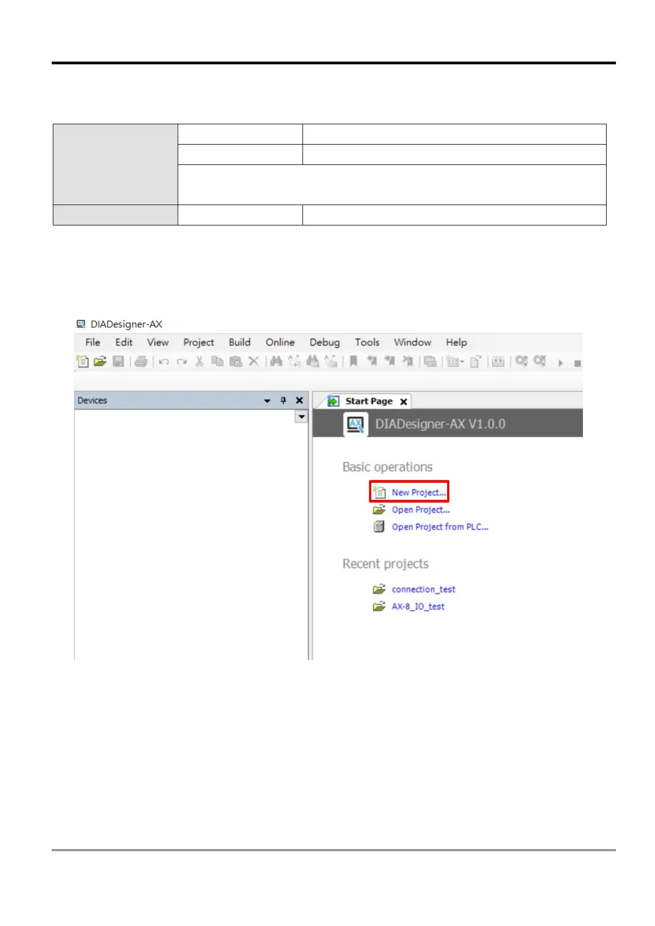Image resolution: width=655 pixels, height=926 pixels.
Task: Click the Delete X toolbar icon
Action: [254, 361]
